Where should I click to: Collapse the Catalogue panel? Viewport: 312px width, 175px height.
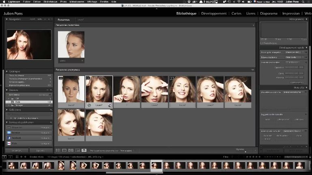click(x=6, y=71)
